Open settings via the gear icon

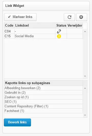[x=82, y=17]
